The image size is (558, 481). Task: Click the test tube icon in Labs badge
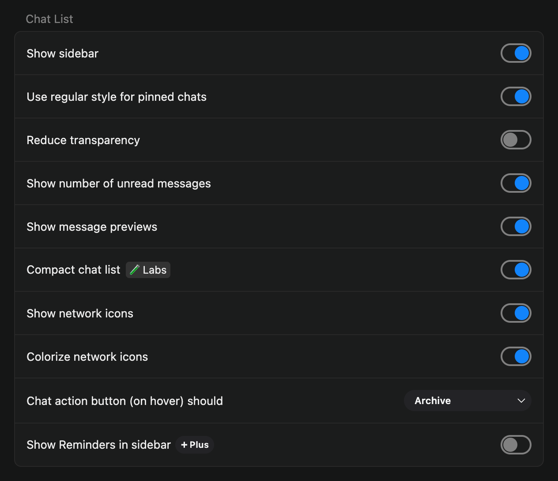point(135,270)
